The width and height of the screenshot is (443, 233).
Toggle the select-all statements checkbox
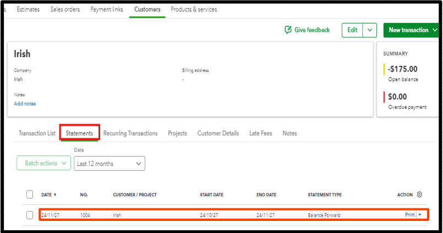[30, 195]
